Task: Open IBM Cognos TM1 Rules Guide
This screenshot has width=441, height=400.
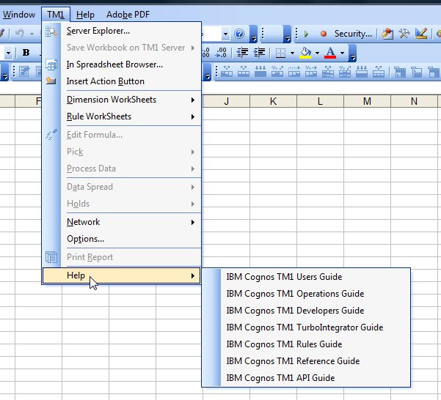Action: point(306,344)
